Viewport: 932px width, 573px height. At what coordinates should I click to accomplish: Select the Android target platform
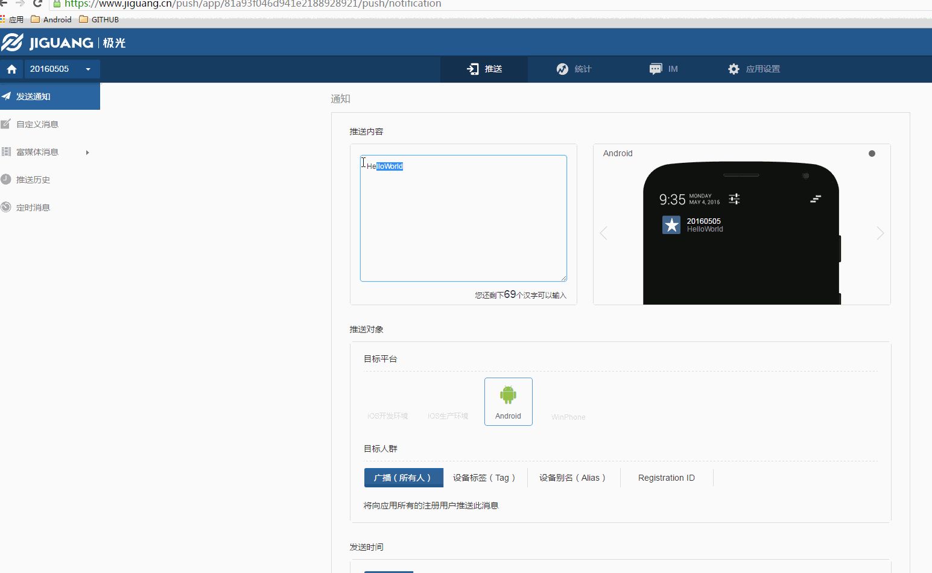click(509, 402)
